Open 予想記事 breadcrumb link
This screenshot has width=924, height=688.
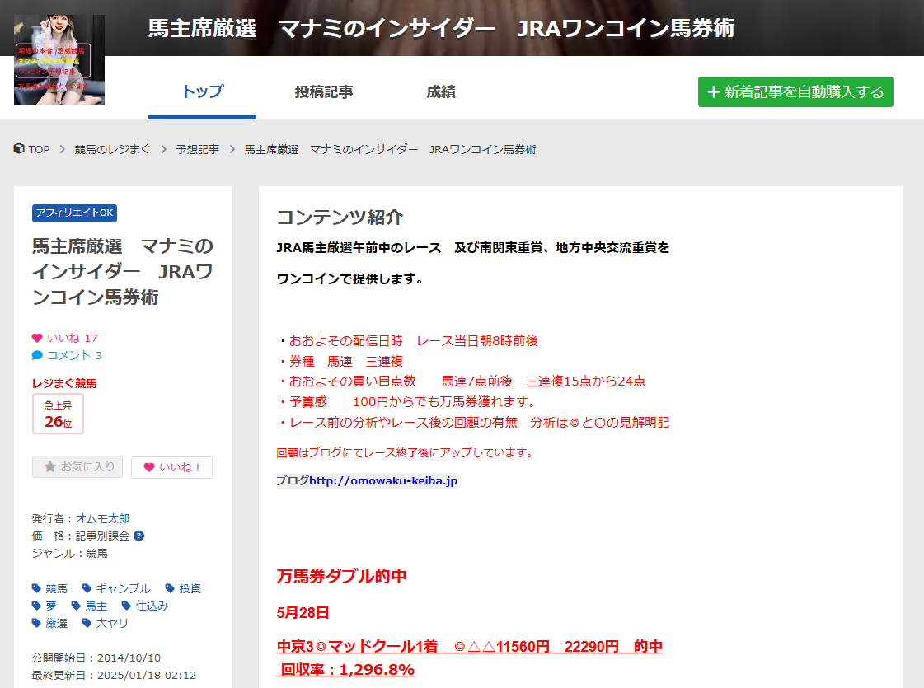point(197,150)
